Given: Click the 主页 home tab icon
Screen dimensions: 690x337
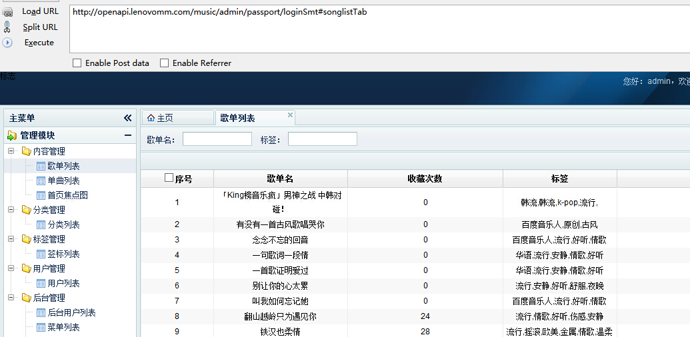Looking at the screenshot, I should click(x=151, y=118).
